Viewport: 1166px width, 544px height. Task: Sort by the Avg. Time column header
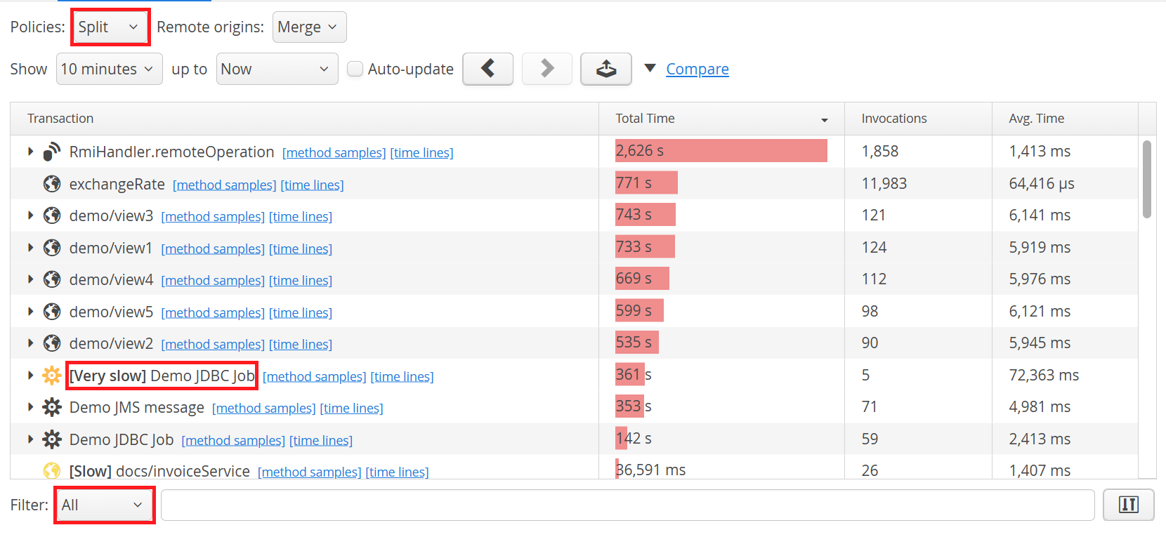[x=1065, y=119]
